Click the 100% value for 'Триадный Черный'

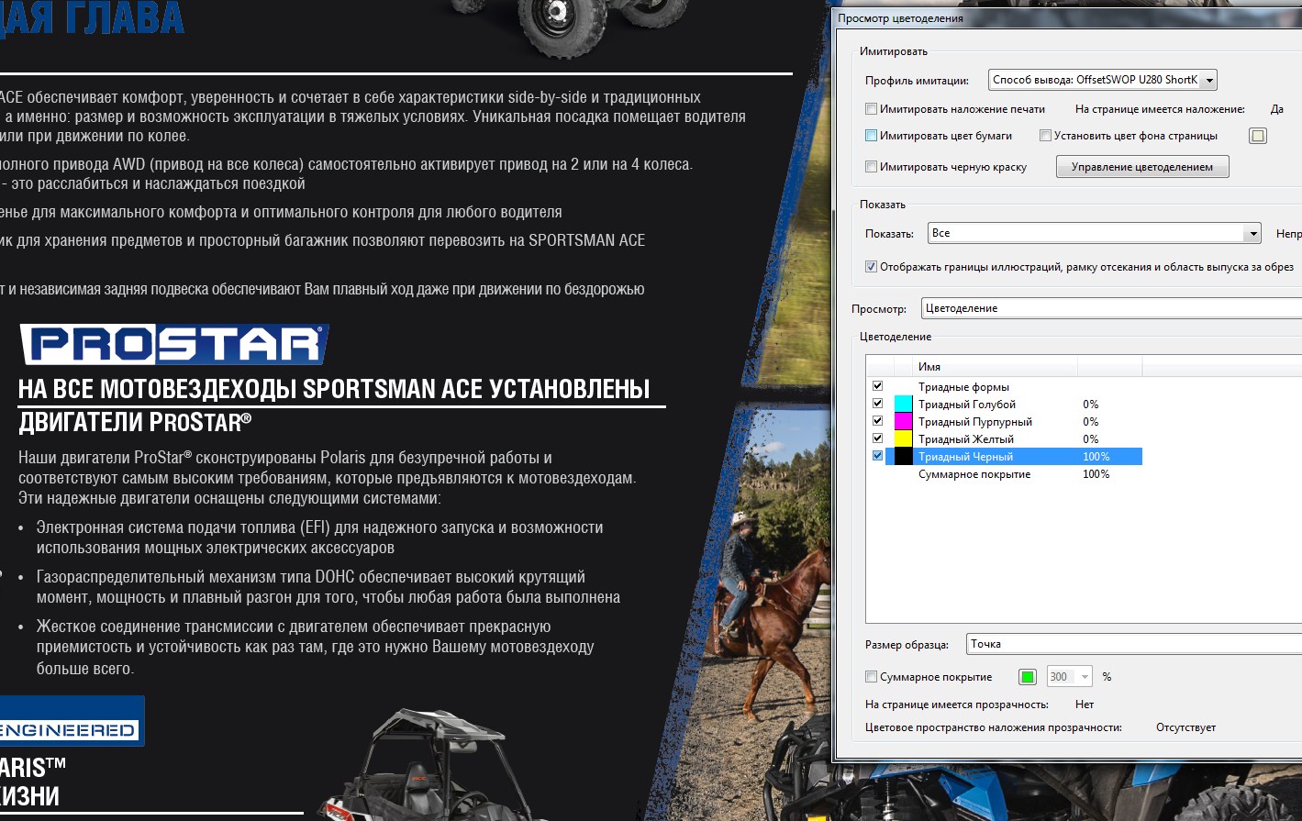pyautogui.click(x=1096, y=457)
